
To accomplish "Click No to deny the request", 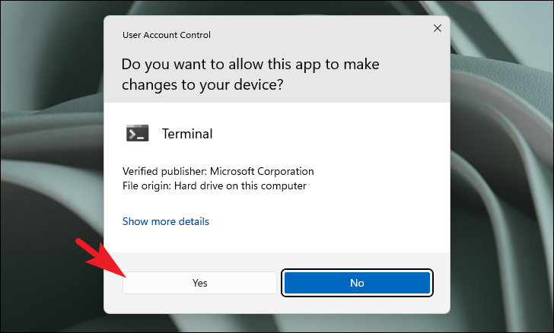I will coord(357,283).
